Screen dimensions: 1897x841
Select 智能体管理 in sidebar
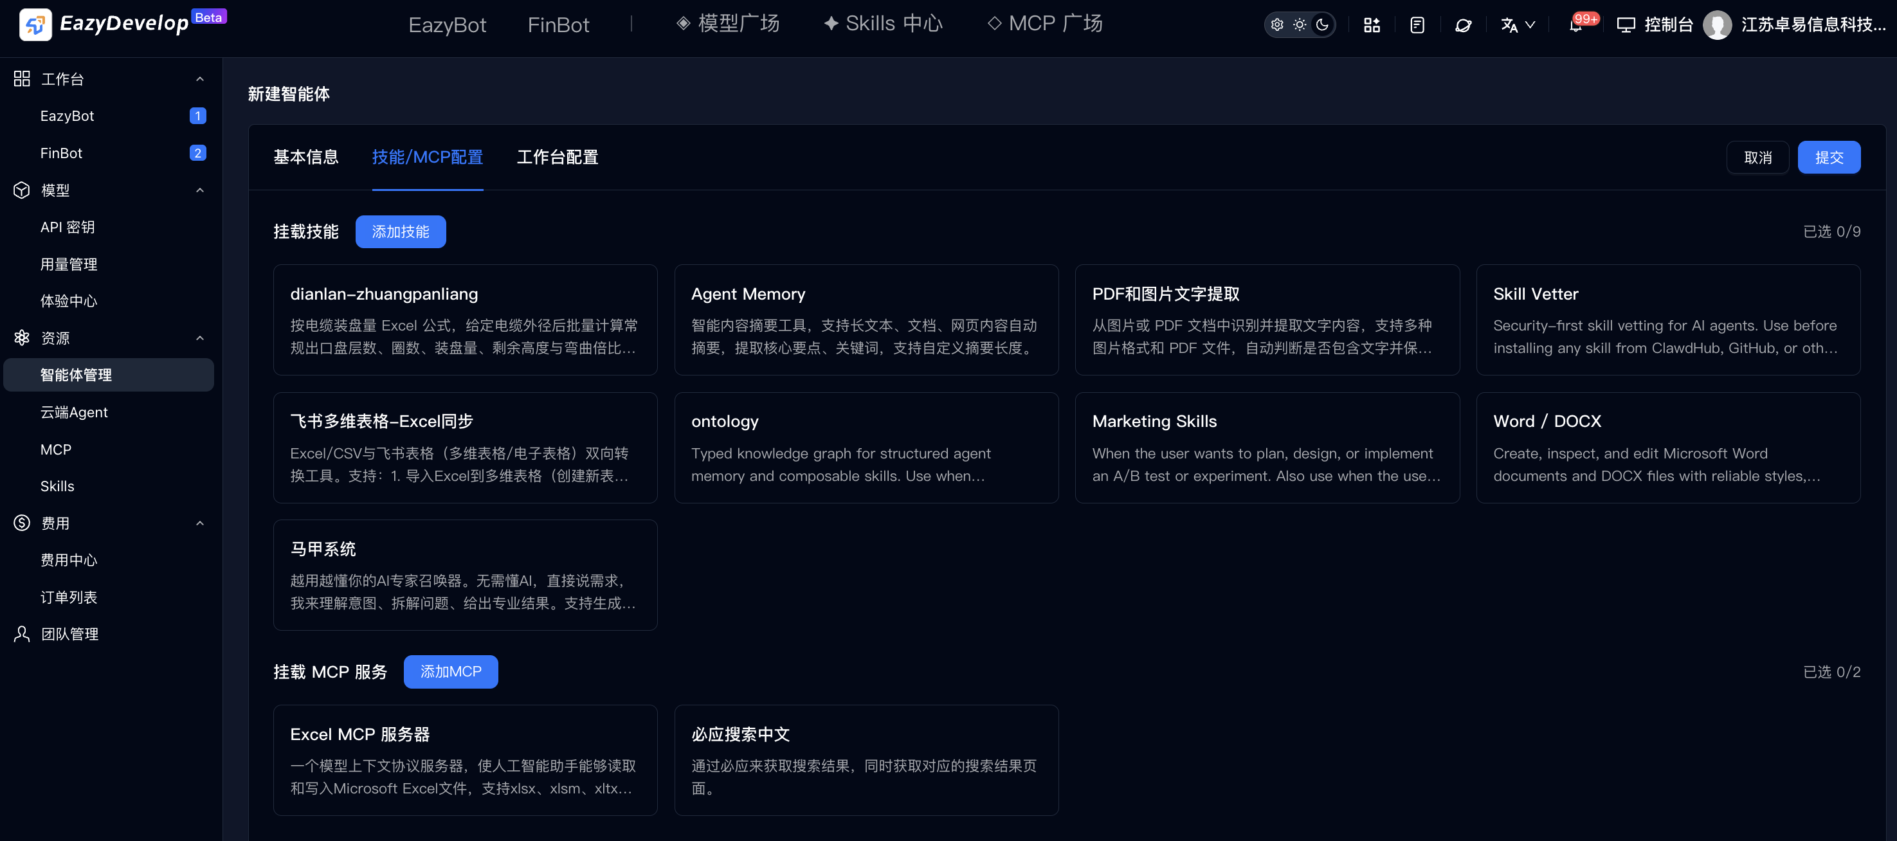pos(109,375)
